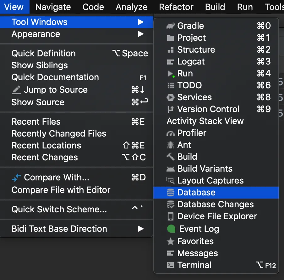Open the Refactor menu
Viewport: 284px width, 280px height.
176,7
